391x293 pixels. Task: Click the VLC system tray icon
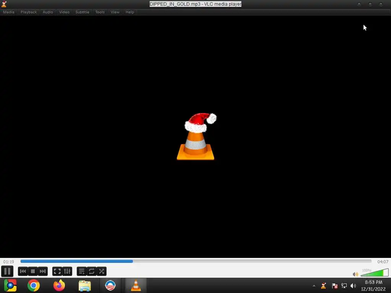tap(324, 285)
